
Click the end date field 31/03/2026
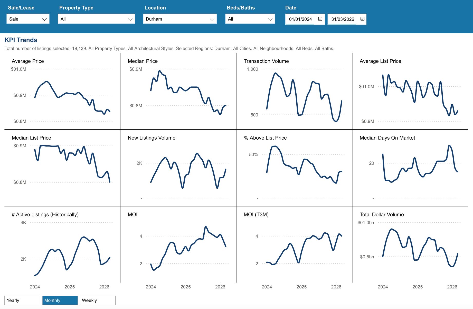pos(342,19)
